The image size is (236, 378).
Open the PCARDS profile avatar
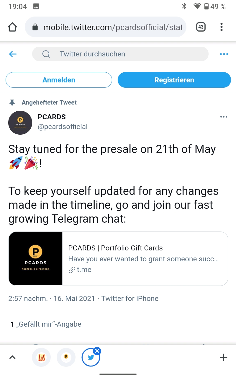tap(20, 123)
